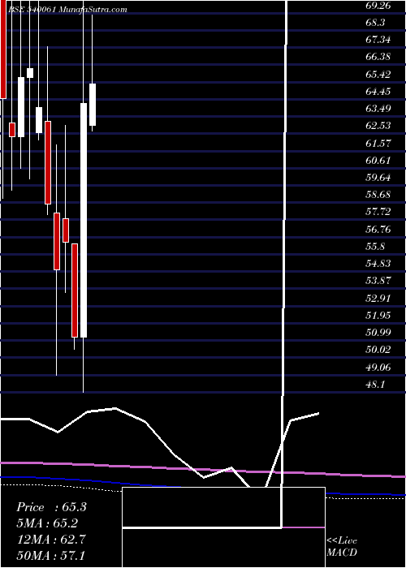
Task: Click the last white candlestick near 64.45
Action: [x=93, y=105]
